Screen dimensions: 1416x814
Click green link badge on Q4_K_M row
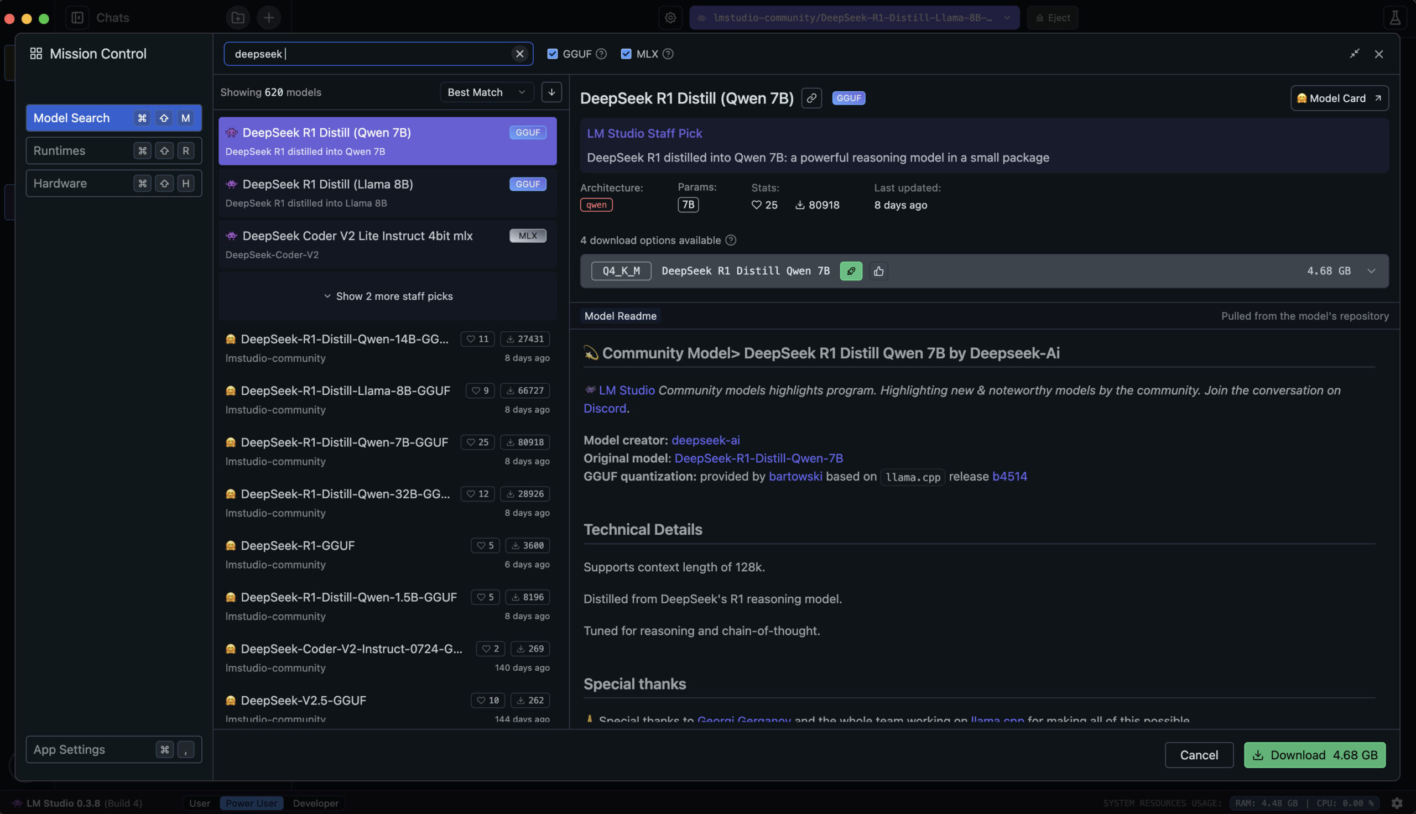pos(850,271)
